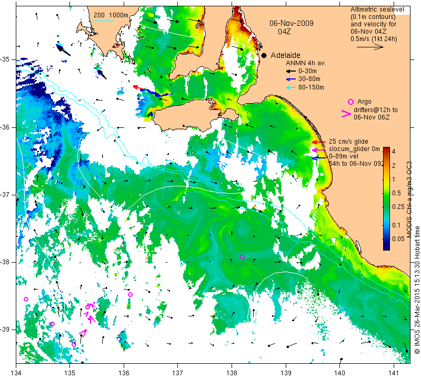
Task: Click the drifters@12h to label
Action: tap(375, 110)
